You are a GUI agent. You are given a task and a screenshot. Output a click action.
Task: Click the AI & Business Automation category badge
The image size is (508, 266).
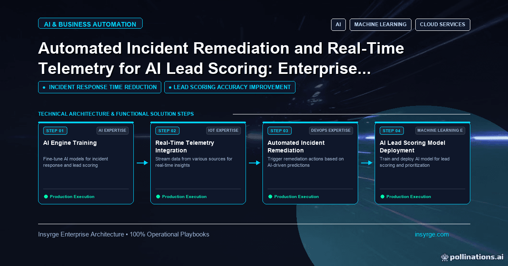(x=90, y=24)
